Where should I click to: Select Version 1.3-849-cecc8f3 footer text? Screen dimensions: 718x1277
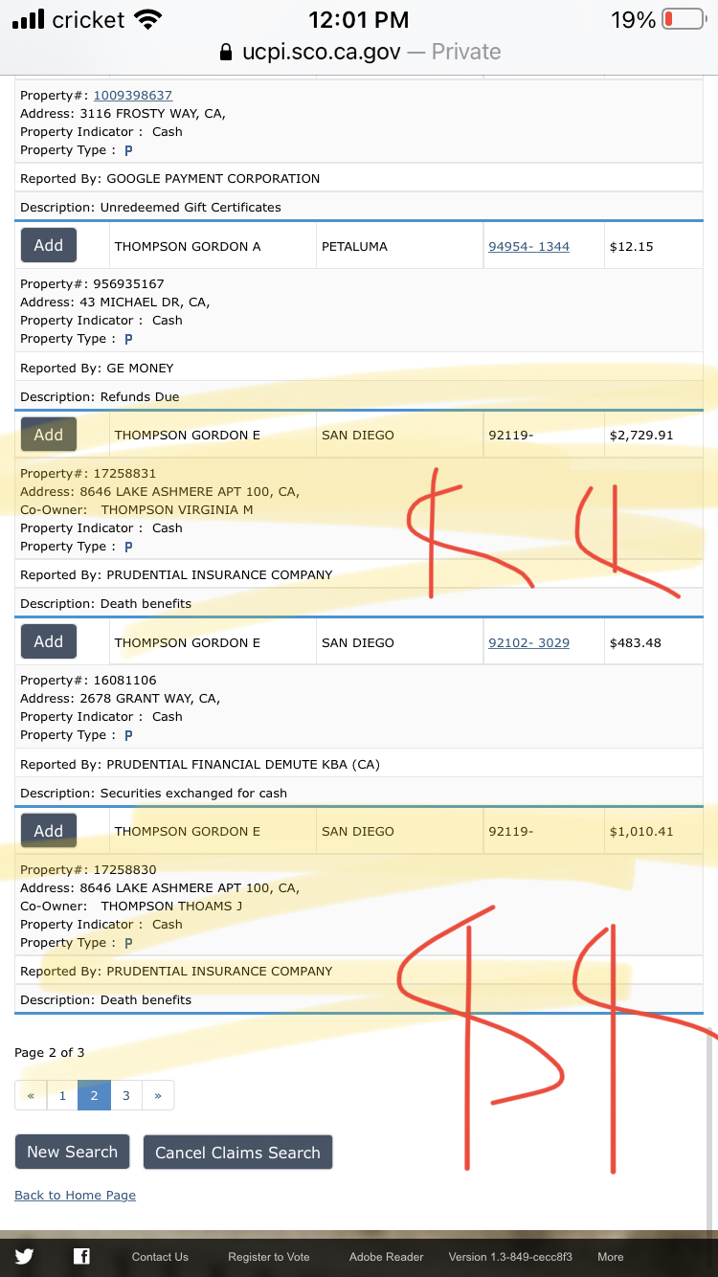pos(510,1257)
